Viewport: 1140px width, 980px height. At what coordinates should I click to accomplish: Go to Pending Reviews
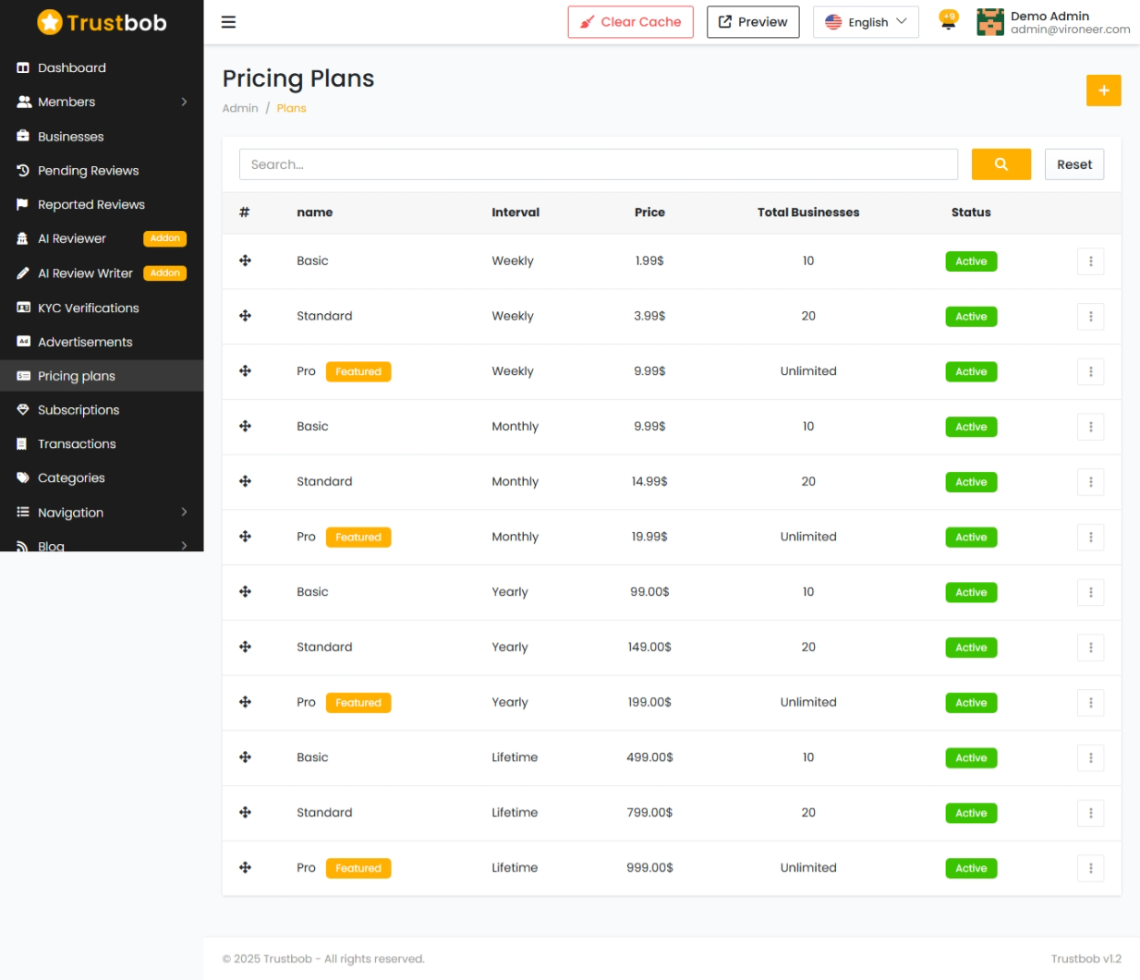coord(102,171)
